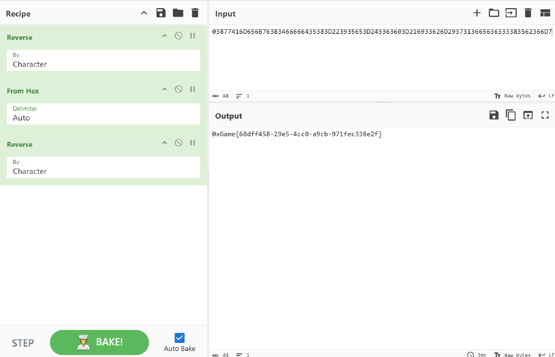Save output to file

pos(494,115)
